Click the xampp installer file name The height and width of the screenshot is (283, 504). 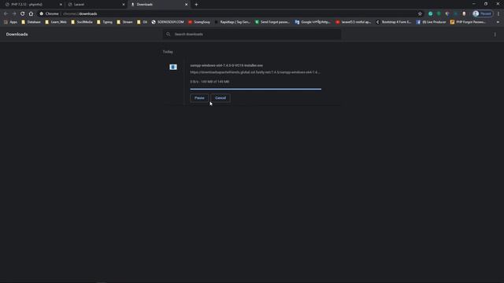point(226,65)
